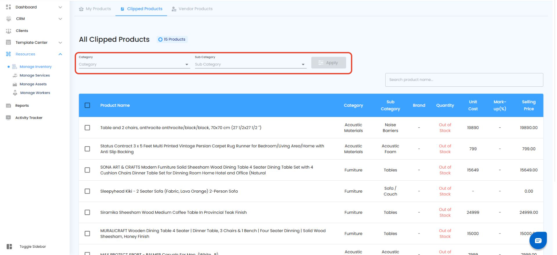Go to Manage Services link

pos(34,75)
